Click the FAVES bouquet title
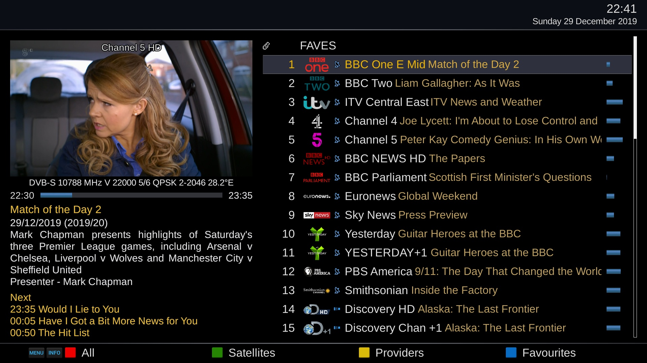Viewport: 647px width, 363px height. (318, 46)
